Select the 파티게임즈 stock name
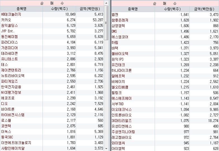 9,81
